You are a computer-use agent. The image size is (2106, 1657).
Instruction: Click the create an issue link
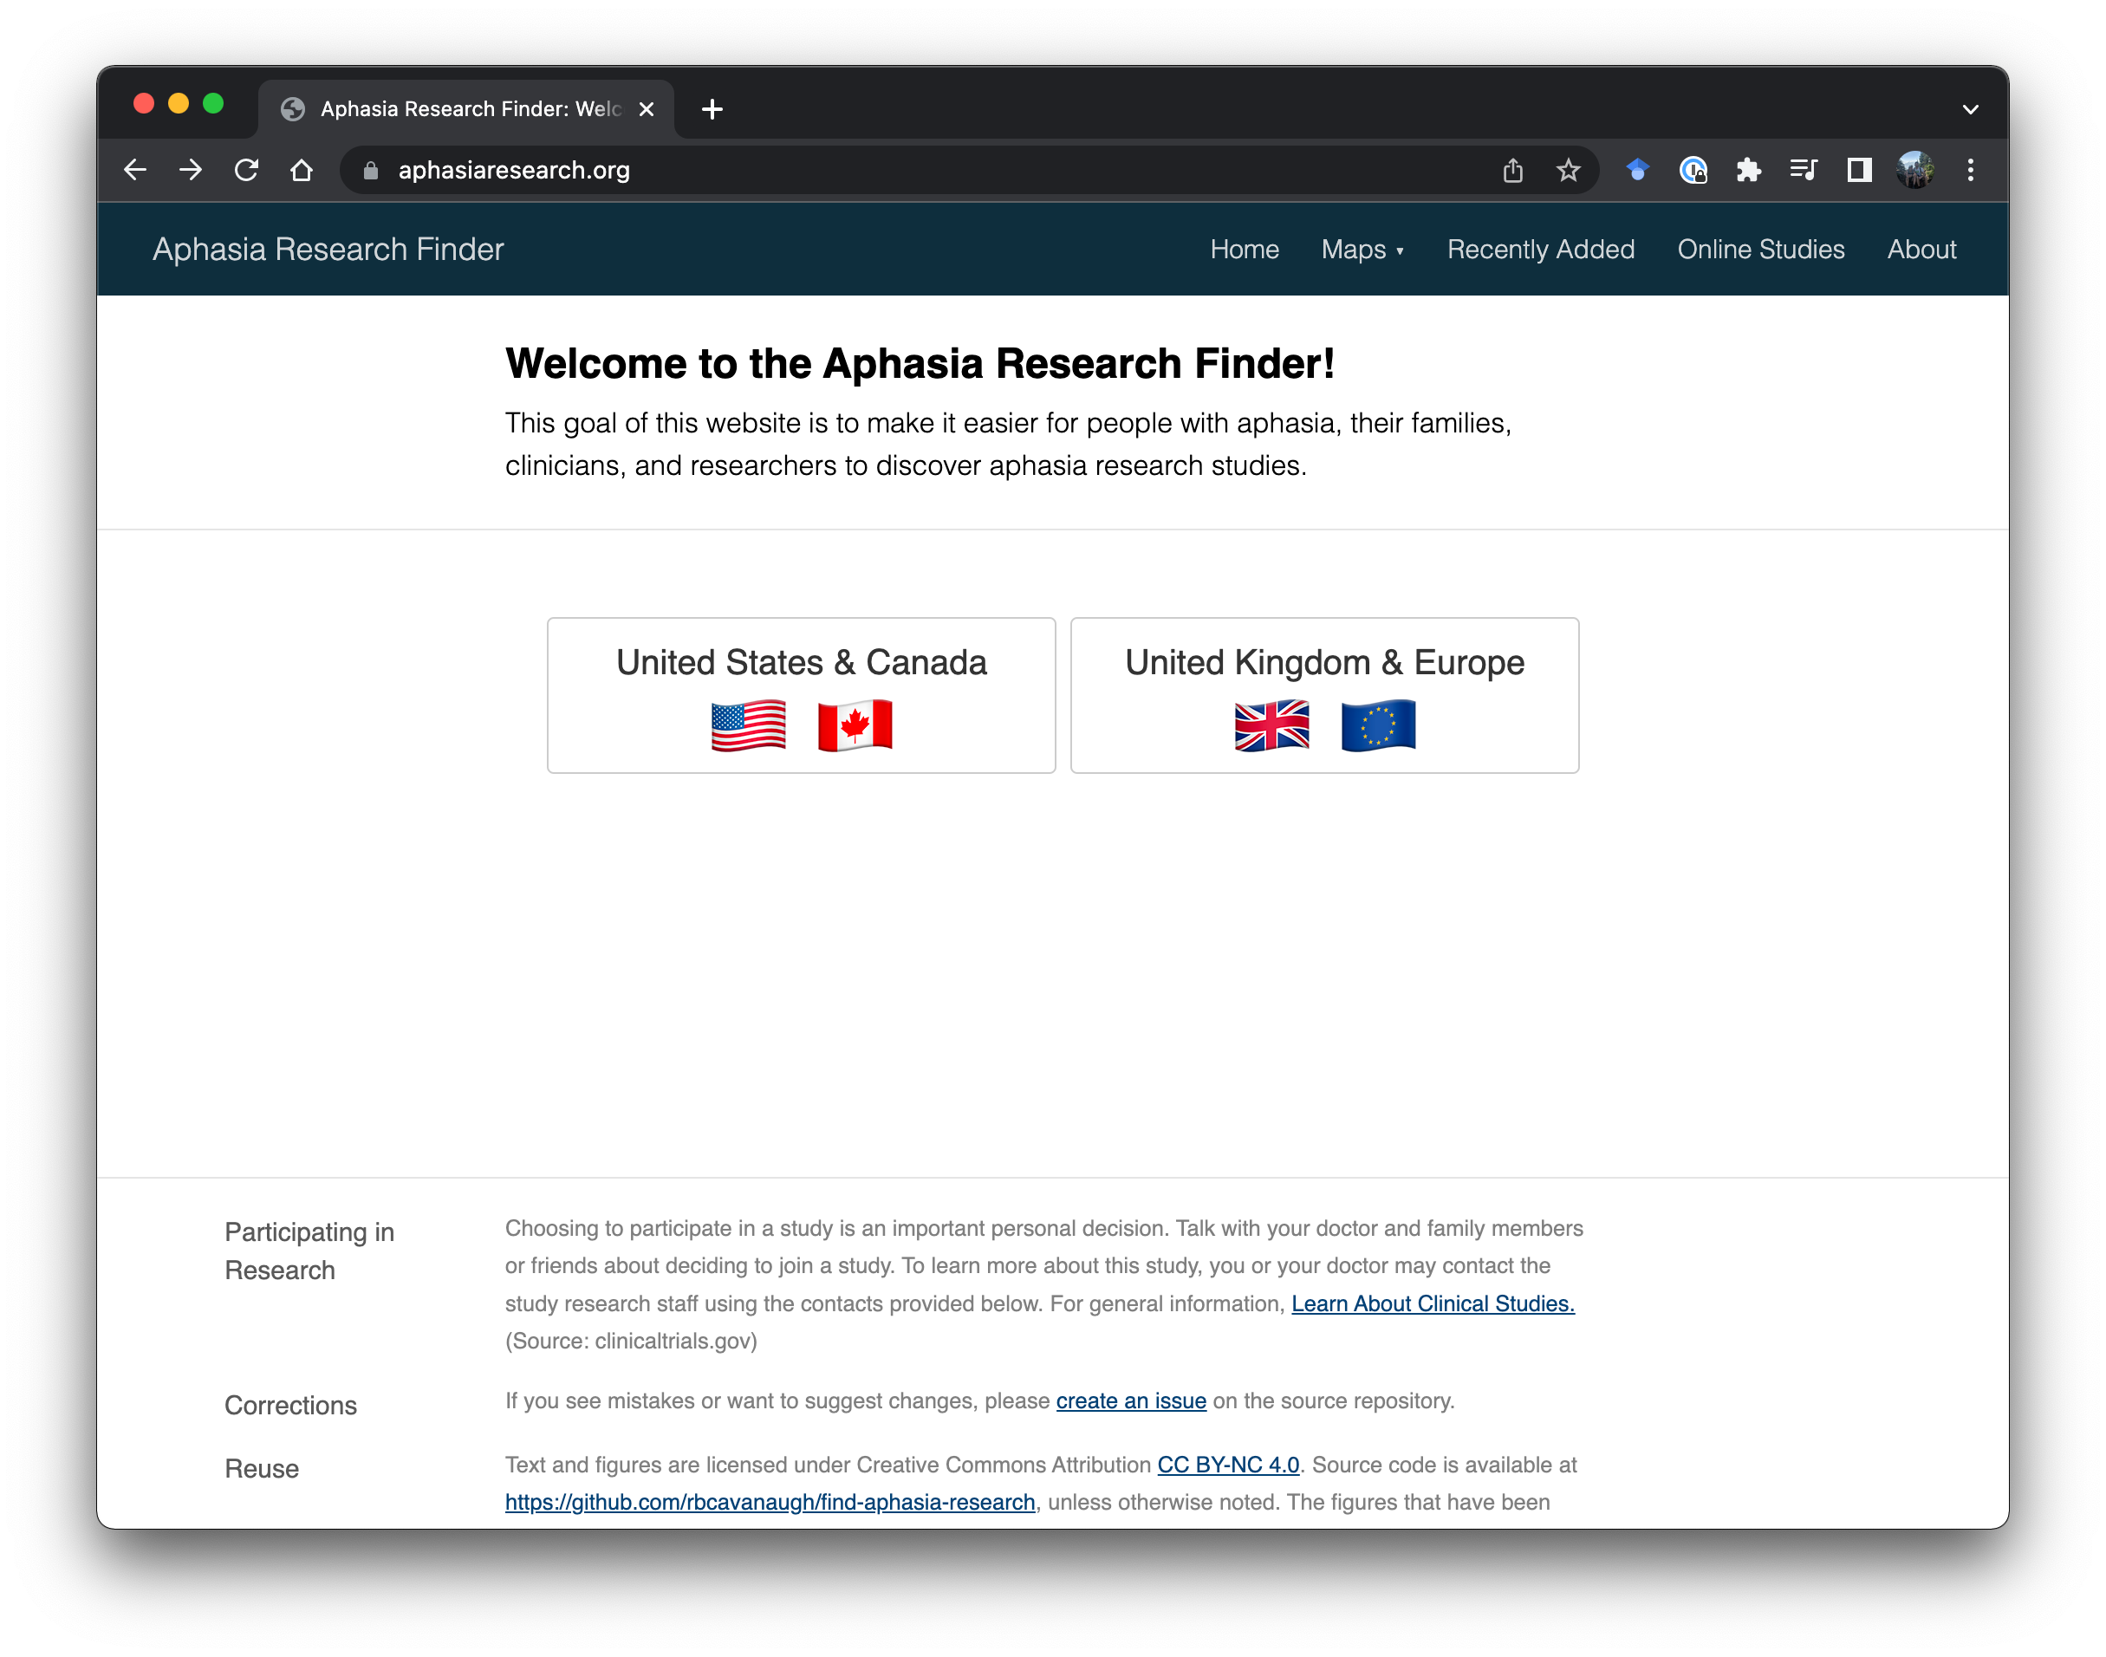tap(1131, 1400)
